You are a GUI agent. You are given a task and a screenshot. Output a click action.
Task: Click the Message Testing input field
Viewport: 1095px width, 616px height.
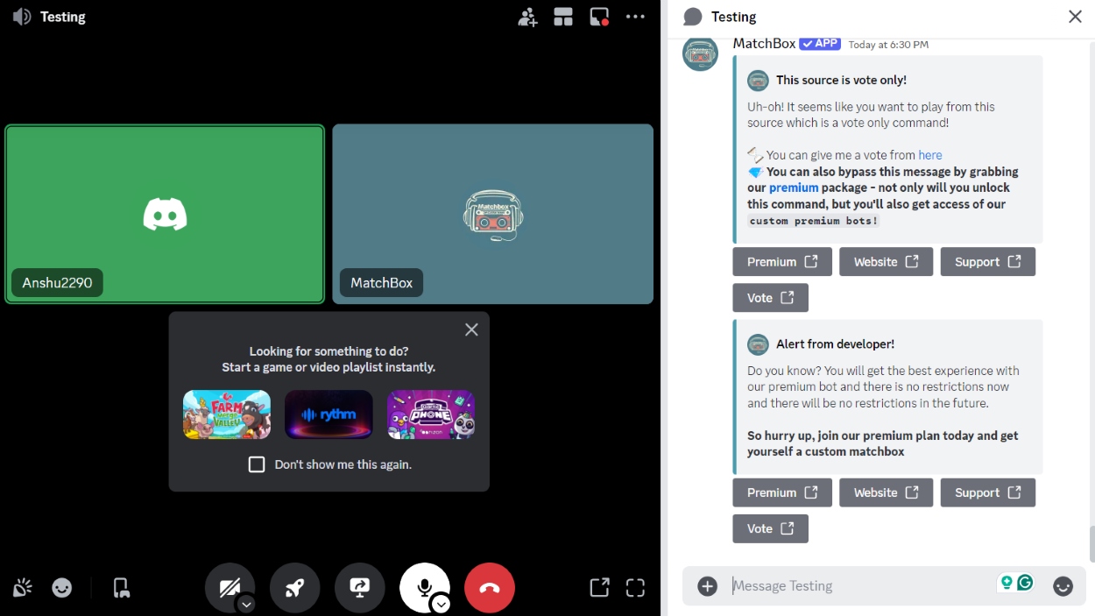pyautogui.click(x=832, y=585)
